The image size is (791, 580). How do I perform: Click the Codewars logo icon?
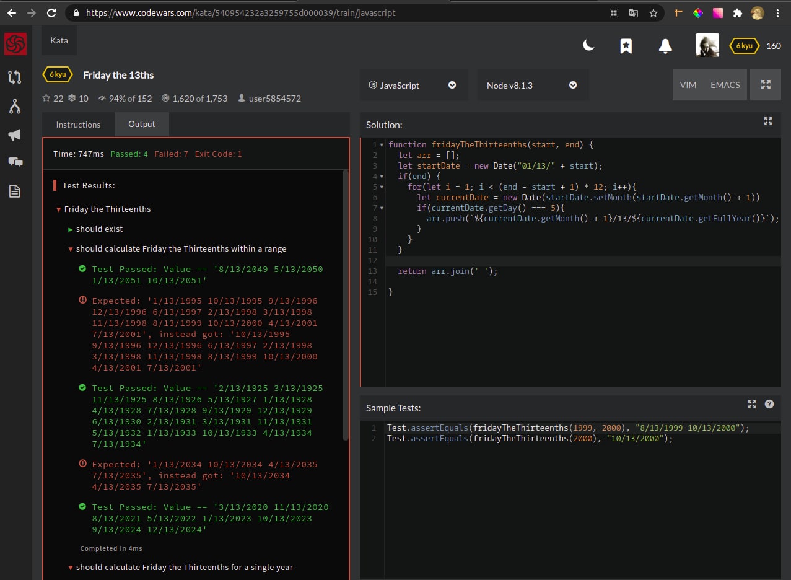[x=15, y=44]
